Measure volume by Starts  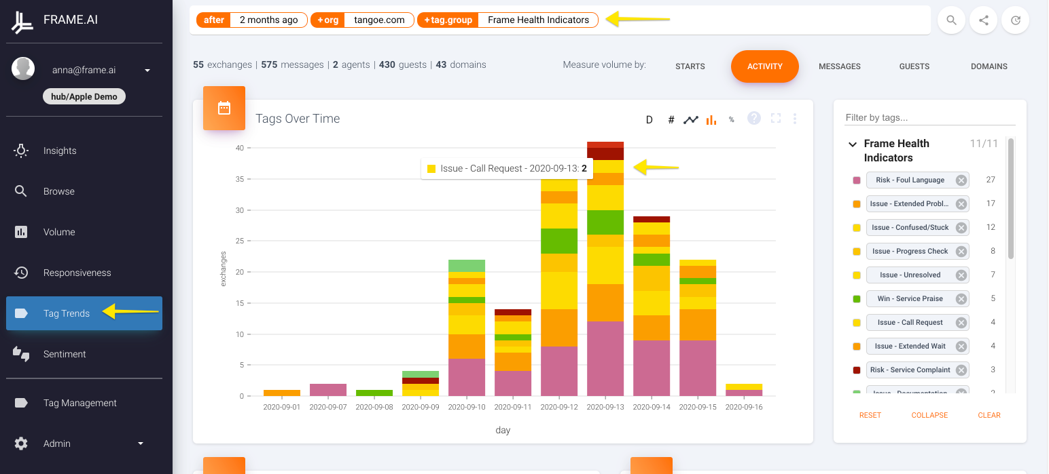click(x=690, y=66)
